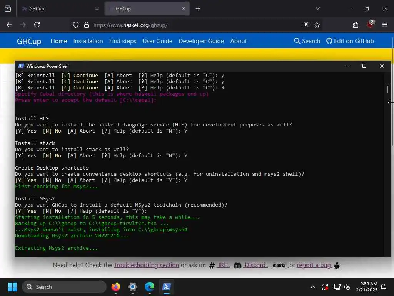The image size is (394, 296).
Task: Minimize the Windows PowerShell window
Action: click(x=347, y=66)
